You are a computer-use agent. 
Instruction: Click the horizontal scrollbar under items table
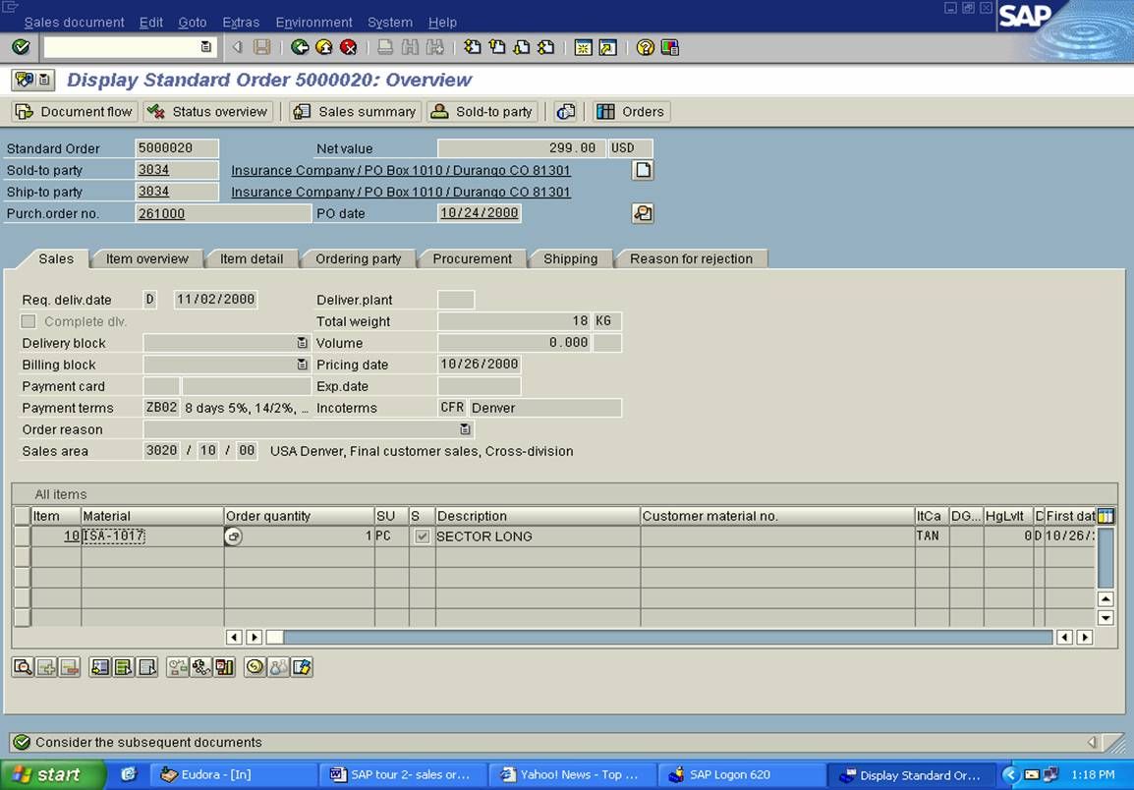(660, 638)
